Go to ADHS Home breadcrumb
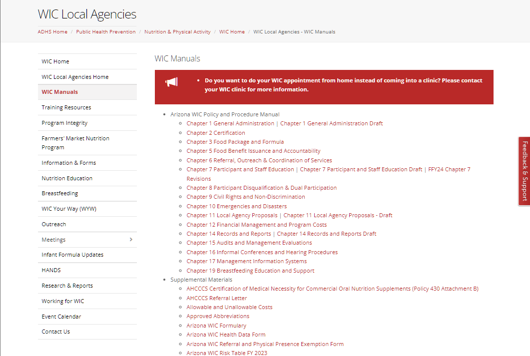The image size is (530, 356). (x=52, y=32)
